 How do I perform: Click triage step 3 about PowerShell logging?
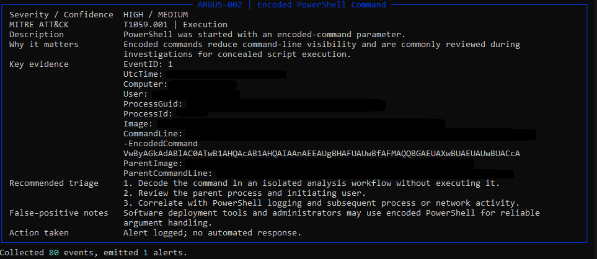tap(321, 203)
